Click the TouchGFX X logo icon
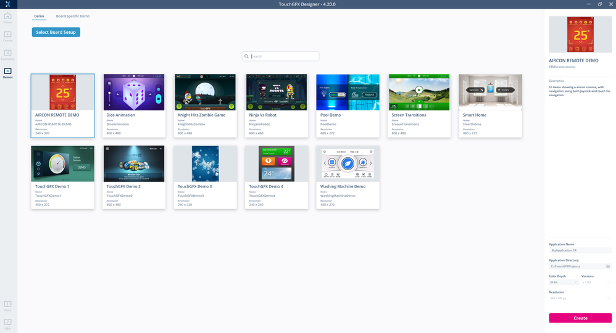The width and height of the screenshot is (616, 333). 7,4
